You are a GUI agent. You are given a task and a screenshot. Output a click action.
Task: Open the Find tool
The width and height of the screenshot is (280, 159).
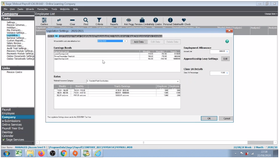click(86, 22)
